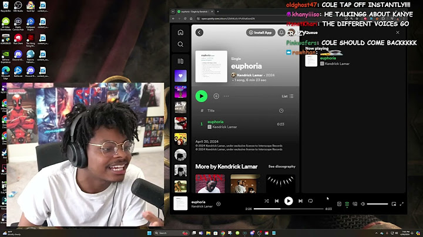Toggle repeat mode

311,201
